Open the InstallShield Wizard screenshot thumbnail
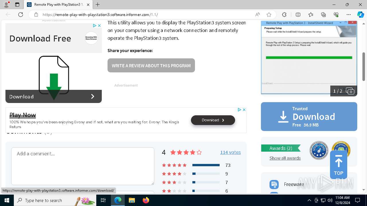 [x=309, y=57]
